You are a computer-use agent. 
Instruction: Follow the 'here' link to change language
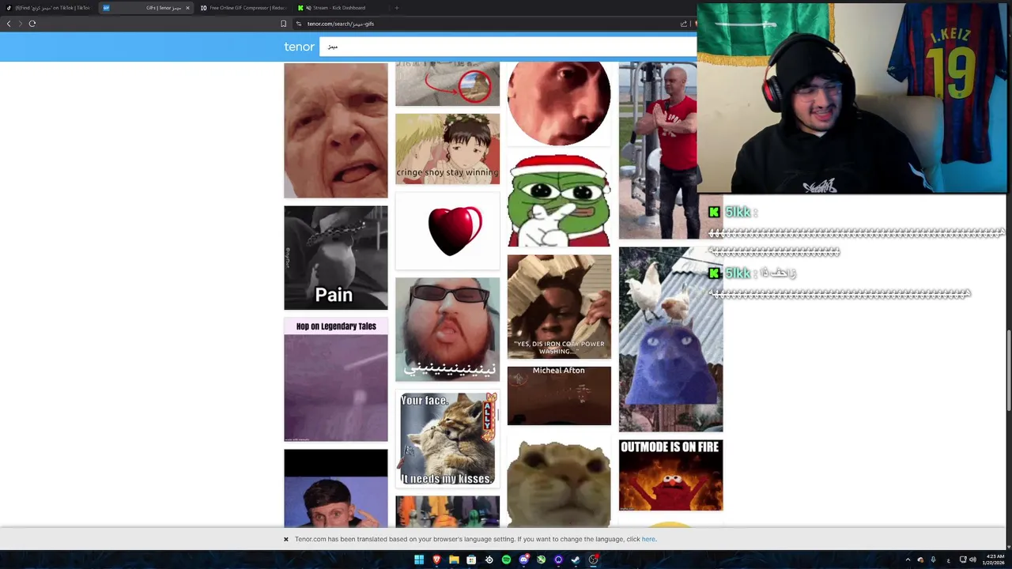(648, 539)
